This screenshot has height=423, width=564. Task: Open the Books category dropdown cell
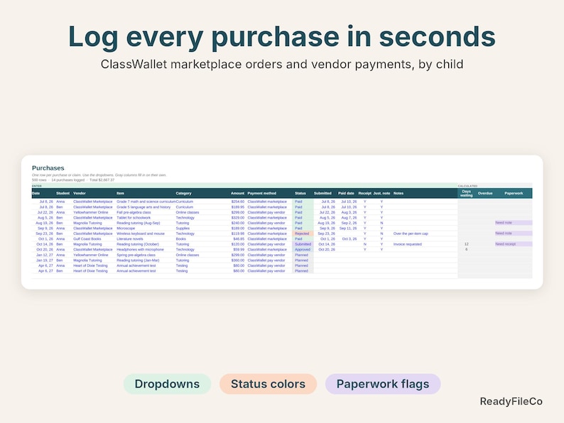coord(181,239)
